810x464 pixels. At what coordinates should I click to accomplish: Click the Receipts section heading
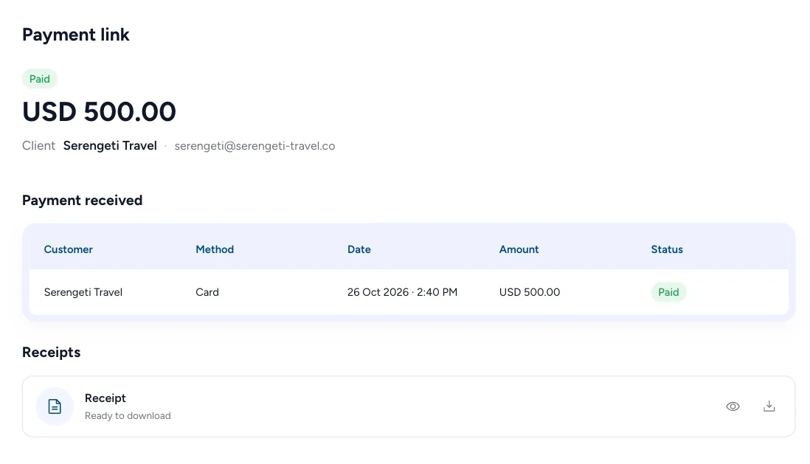pyautogui.click(x=51, y=353)
